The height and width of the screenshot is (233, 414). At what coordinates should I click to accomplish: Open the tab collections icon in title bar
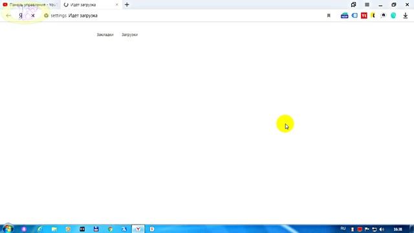(x=354, y=5)
